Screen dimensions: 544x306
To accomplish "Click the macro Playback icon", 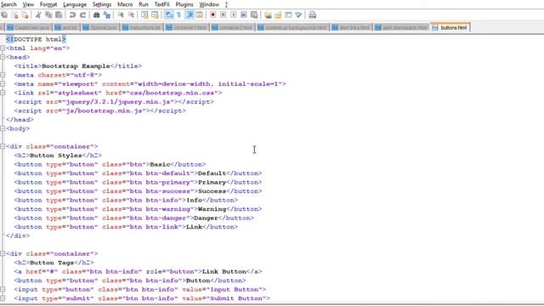I will (233, 15).
